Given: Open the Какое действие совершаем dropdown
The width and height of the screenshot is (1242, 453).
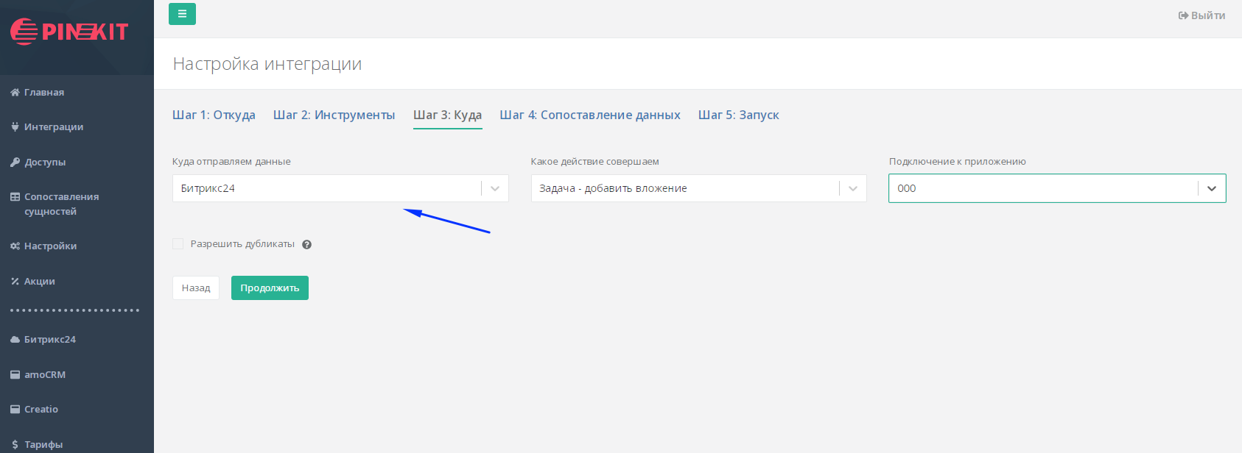Looking at the screenshot, I should [852, 188].
